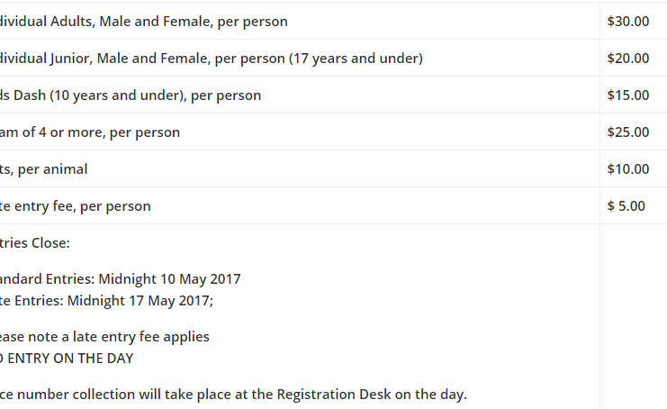Image resolution: width=667 pixels, height=409 pixels.
Task: Select the $25.00 team price
Action: [x=628, y=132]
